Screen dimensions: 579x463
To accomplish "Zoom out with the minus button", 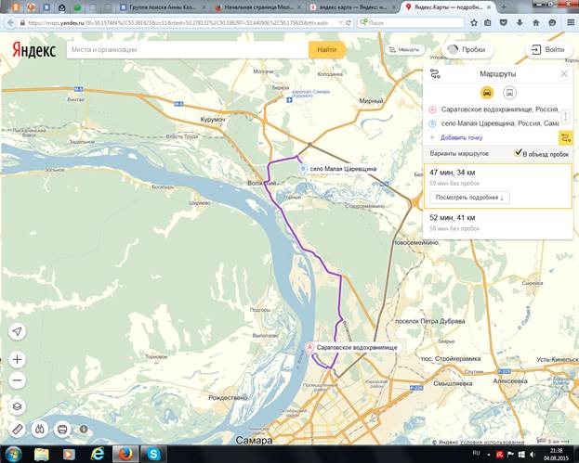I will (x=17, y=380).
